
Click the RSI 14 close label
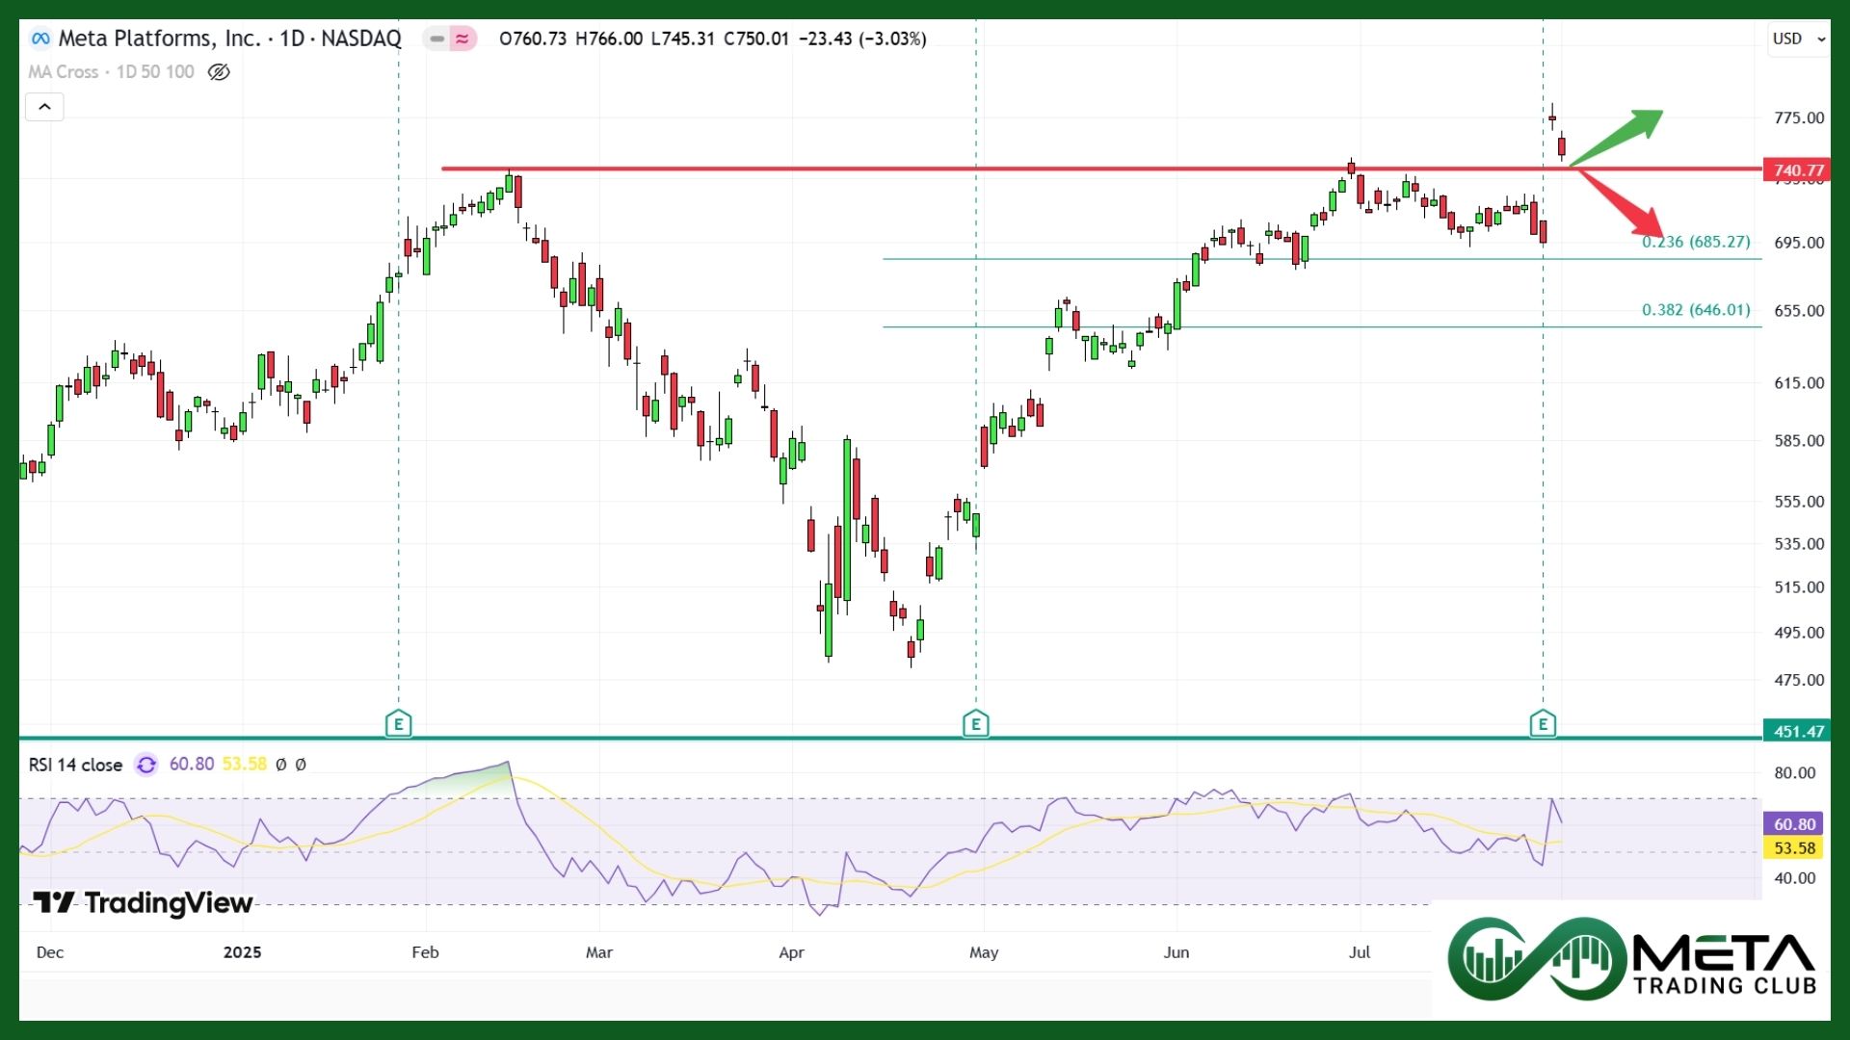click(75, 765)
